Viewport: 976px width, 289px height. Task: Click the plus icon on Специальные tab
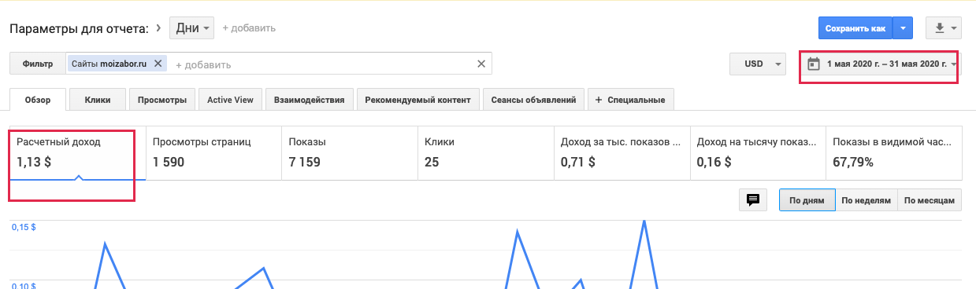(x=599, y=100)
